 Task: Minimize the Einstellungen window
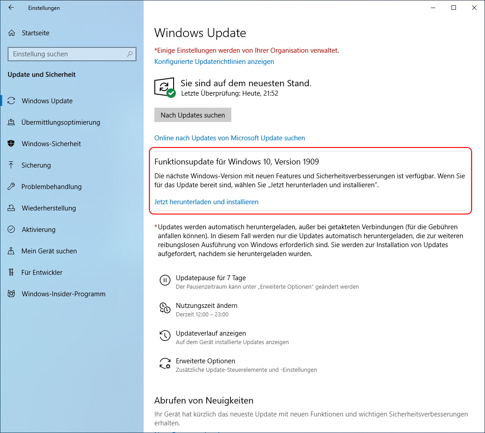pos(433,8)
